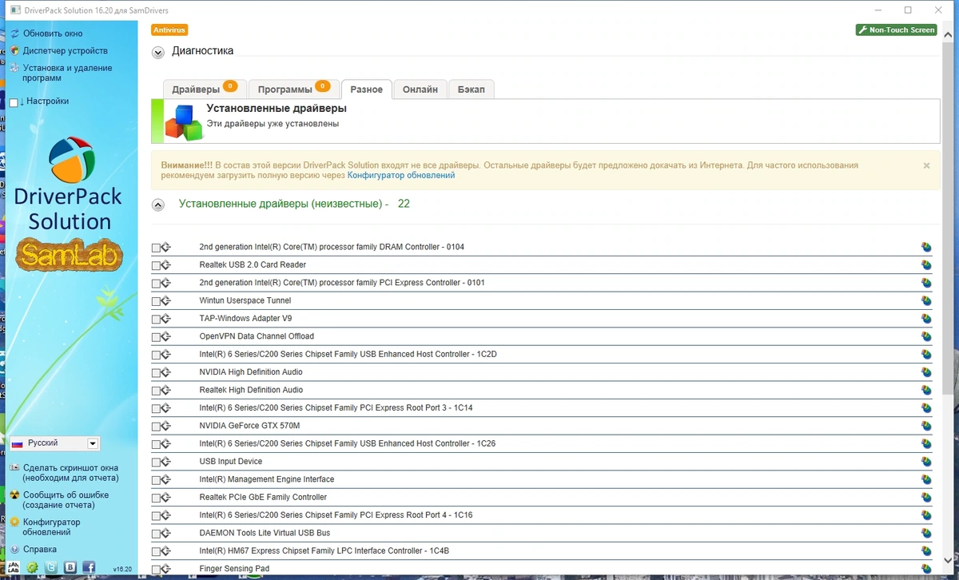The image size is (959, 580).
Task: Click PCI Express Root Port 4 - 1C16 row text
Action: pos(336,515)
